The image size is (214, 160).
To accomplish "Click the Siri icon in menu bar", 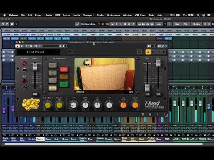I will click(x=204, y=15).
